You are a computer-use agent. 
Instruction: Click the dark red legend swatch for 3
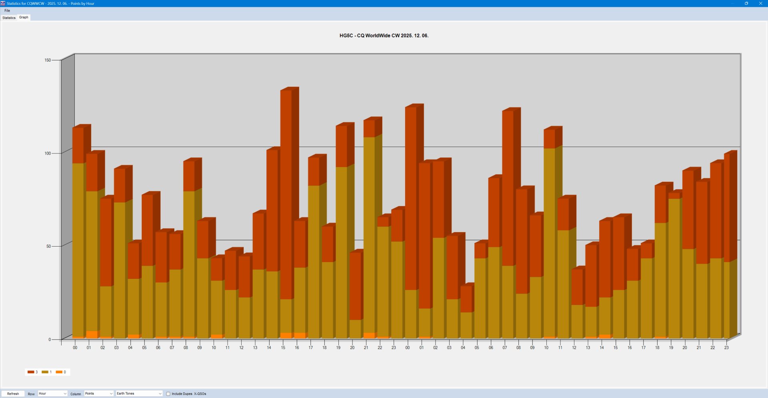(x=31, y=372)
